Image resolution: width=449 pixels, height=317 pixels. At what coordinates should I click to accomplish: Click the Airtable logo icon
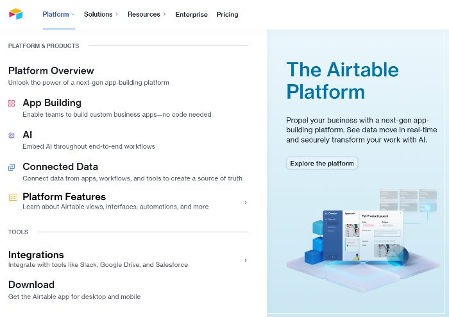tap(16, 14)
